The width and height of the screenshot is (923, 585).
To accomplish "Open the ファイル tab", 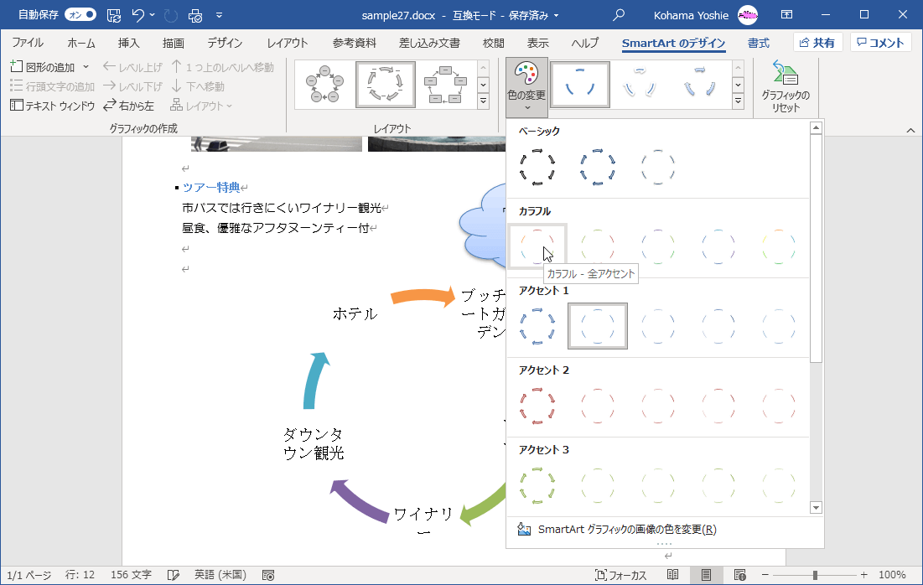I will point(28,43).
